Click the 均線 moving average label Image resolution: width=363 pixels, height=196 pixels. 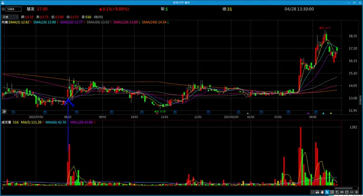pyautogui.click(x=5, y=22)
